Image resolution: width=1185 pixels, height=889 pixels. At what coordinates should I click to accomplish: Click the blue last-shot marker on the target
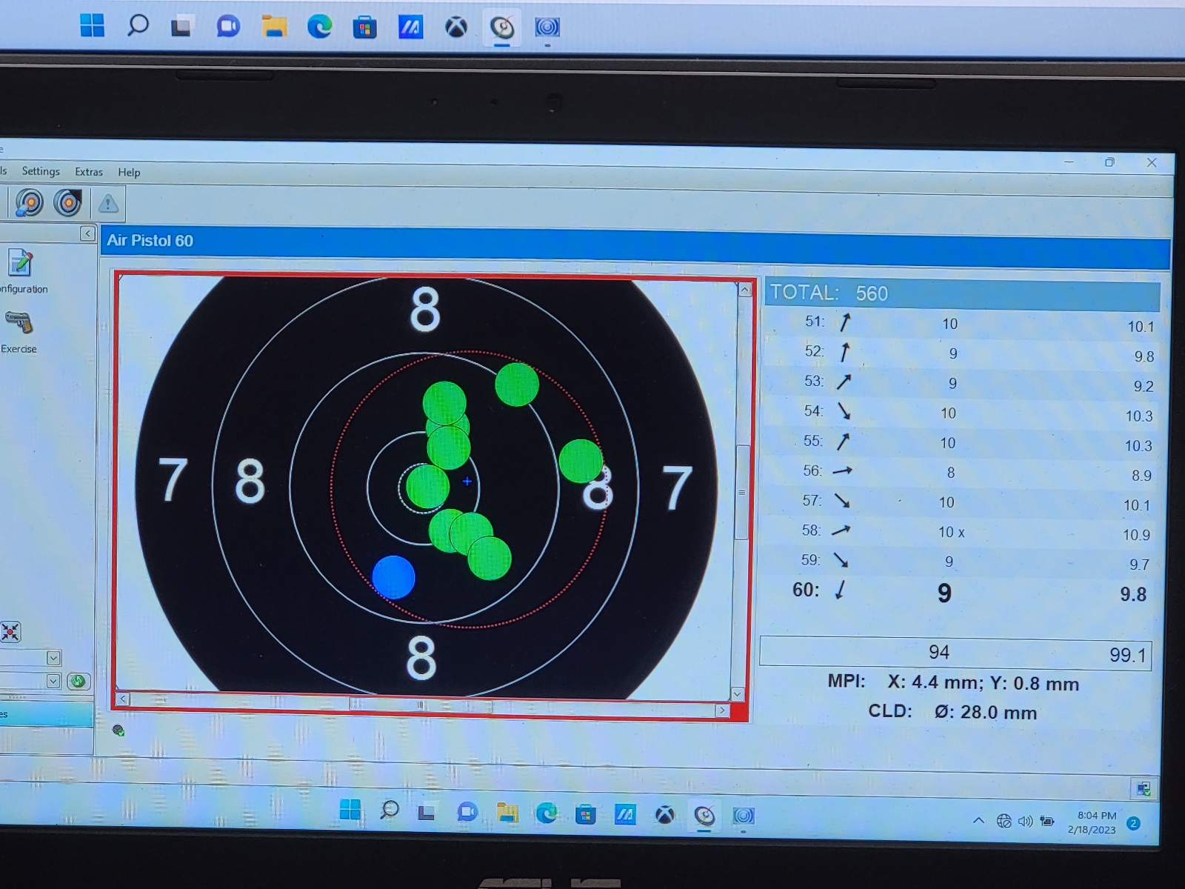click(393, 577)
